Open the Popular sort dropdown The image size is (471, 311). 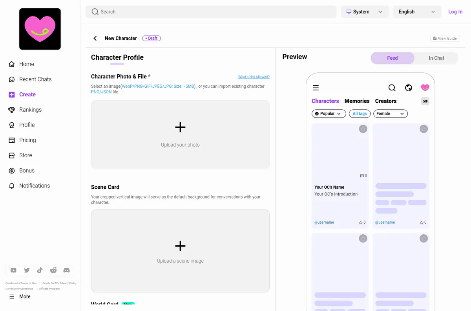(329, 114)
